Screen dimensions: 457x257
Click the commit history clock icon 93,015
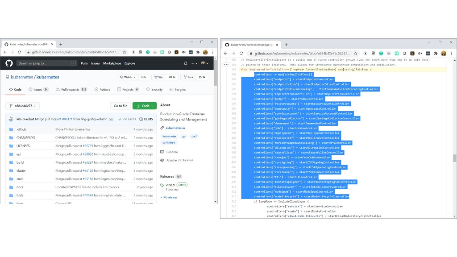[x=141, y=119]
